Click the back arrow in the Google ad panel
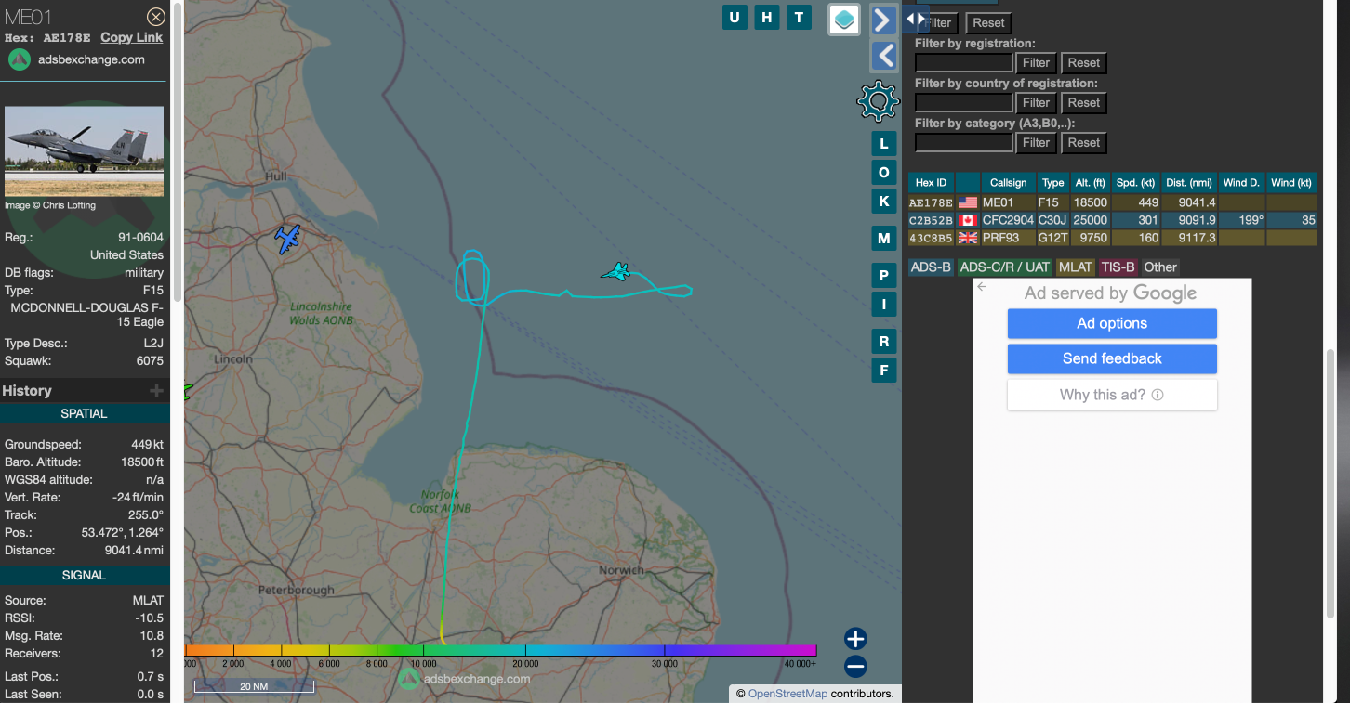 [x=982, y=287]
